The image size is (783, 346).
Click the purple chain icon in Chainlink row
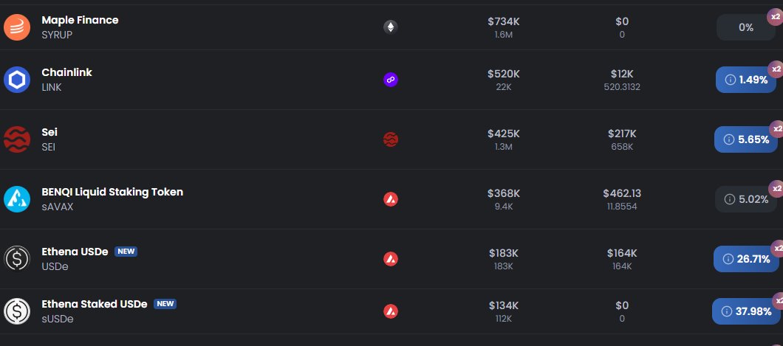click(x=391, y=80)
